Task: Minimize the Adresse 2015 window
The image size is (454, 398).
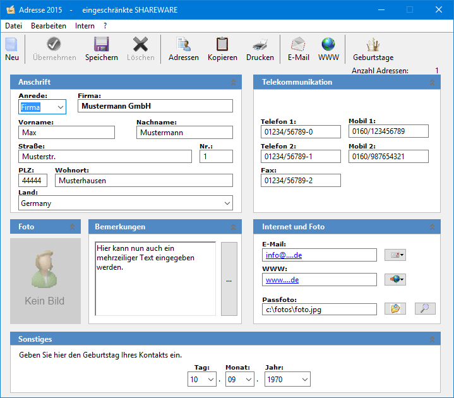Action: click(381, 10)
